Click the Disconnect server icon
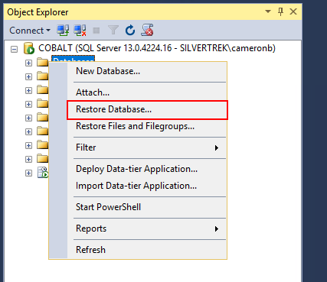 80,31
